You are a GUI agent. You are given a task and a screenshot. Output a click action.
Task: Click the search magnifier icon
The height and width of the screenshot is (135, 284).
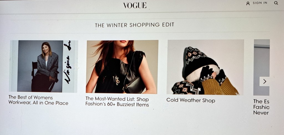(276, 3)
